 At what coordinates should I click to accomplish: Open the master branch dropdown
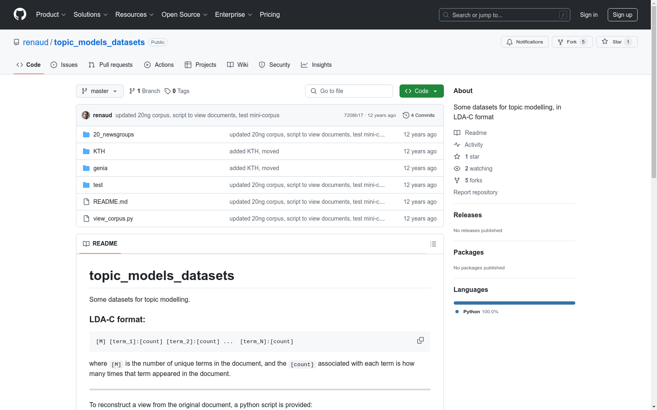[x=100, y=91]
